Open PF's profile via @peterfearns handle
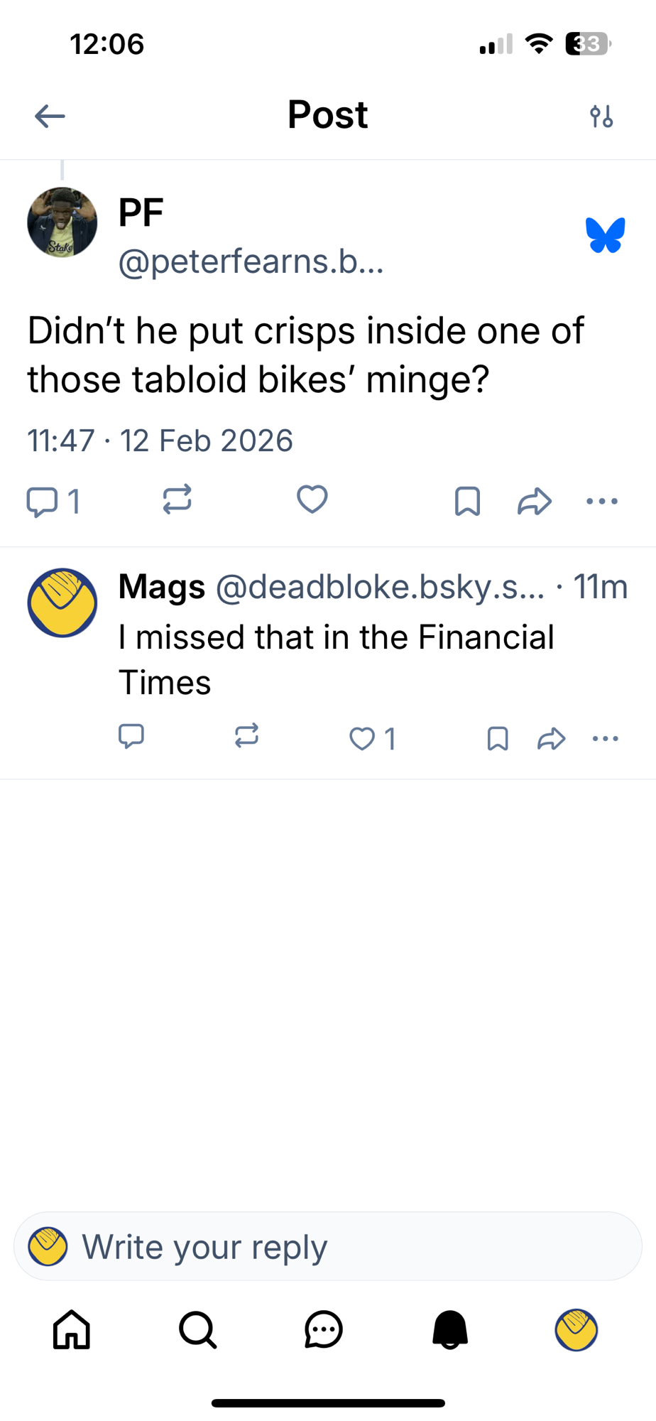Image resolution: width=656 pixels, height=1421 pixels. 251,262
